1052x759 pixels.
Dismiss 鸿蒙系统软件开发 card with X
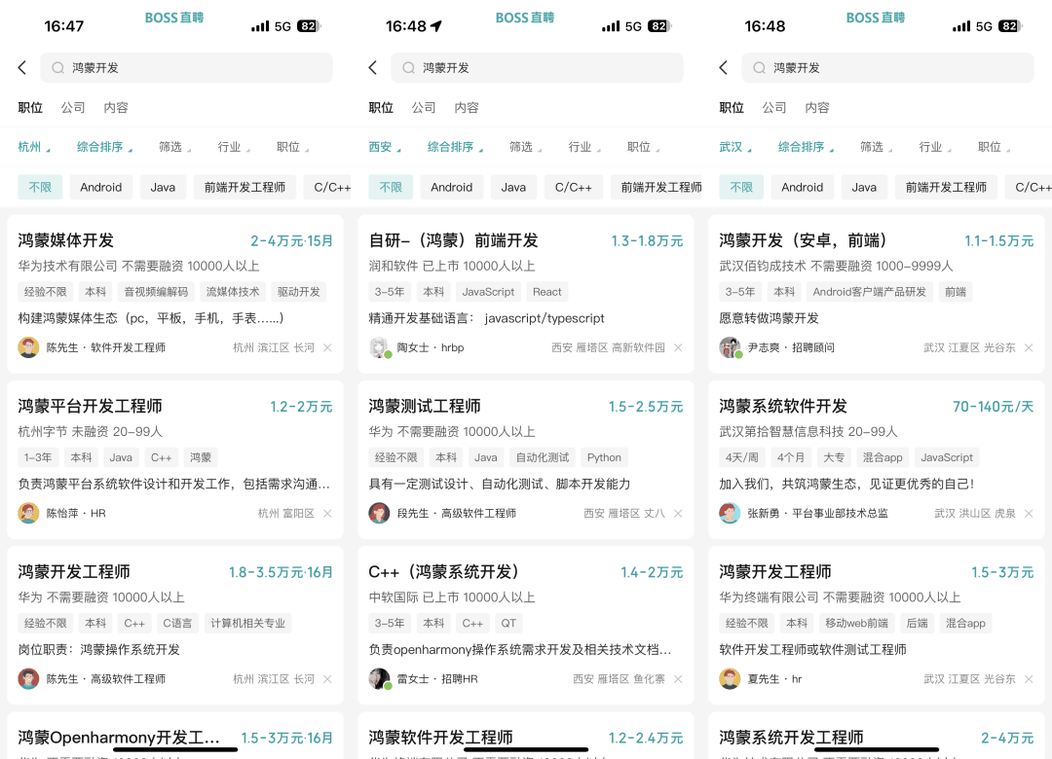click(x=1029, y=513)
